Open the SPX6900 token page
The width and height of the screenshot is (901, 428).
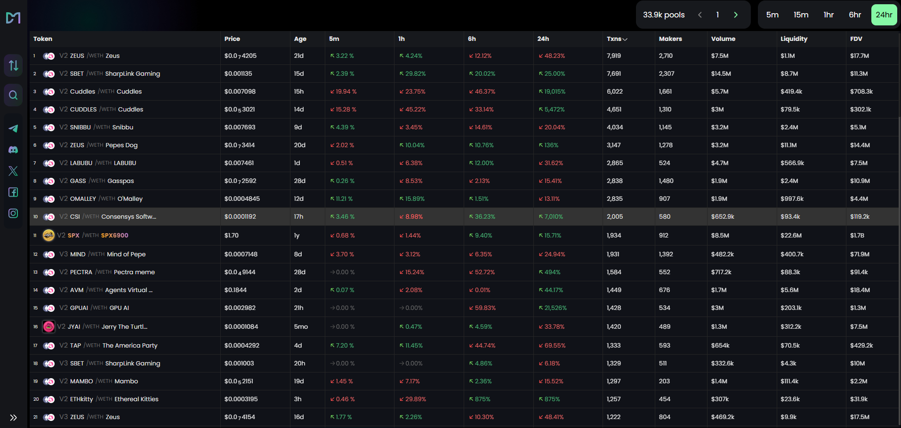pos(114,235)
